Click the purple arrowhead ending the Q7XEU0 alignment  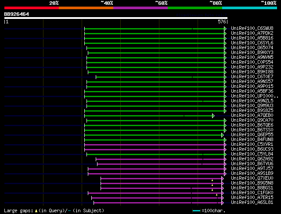click(x=223, y=179)
